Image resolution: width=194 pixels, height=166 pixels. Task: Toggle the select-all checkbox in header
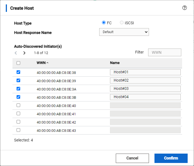click(19, 63)
